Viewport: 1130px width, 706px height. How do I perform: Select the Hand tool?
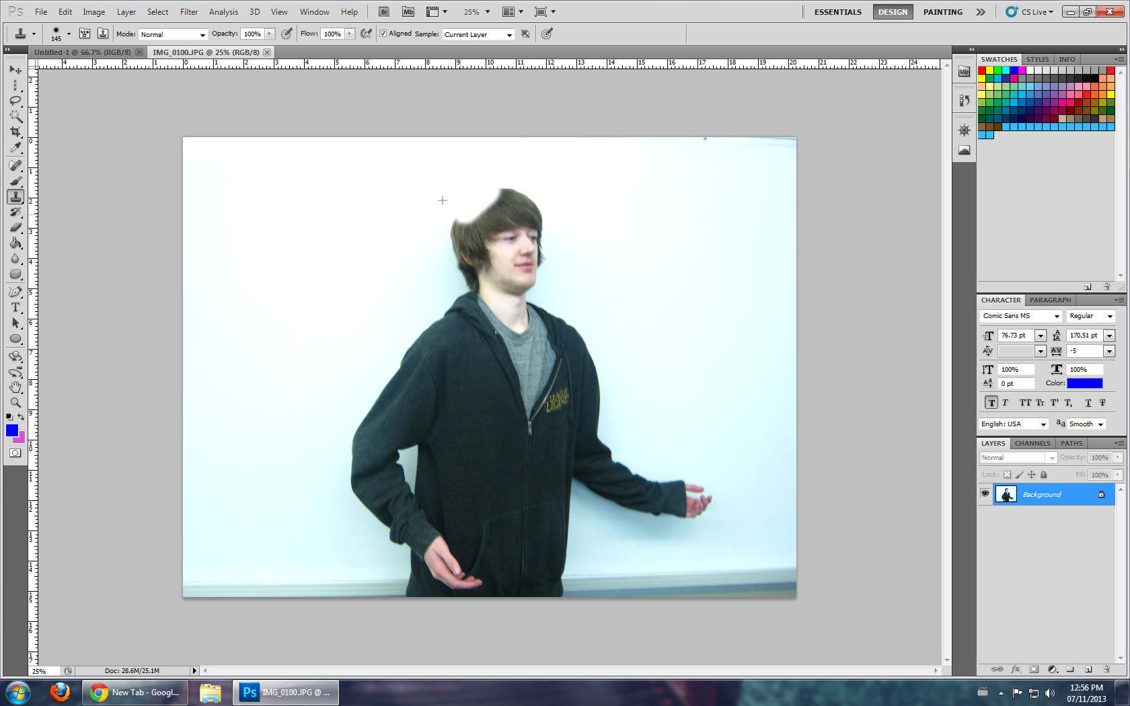(x=15, y=387)
